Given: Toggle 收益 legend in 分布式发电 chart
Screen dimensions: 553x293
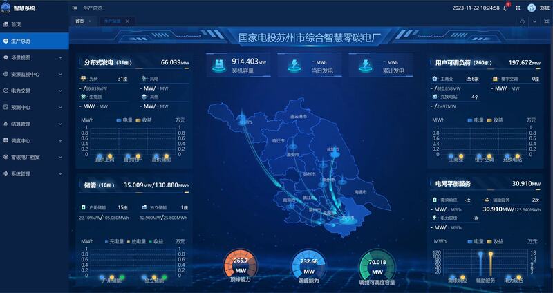Looking at the screenshot, I should click(144, 120).
